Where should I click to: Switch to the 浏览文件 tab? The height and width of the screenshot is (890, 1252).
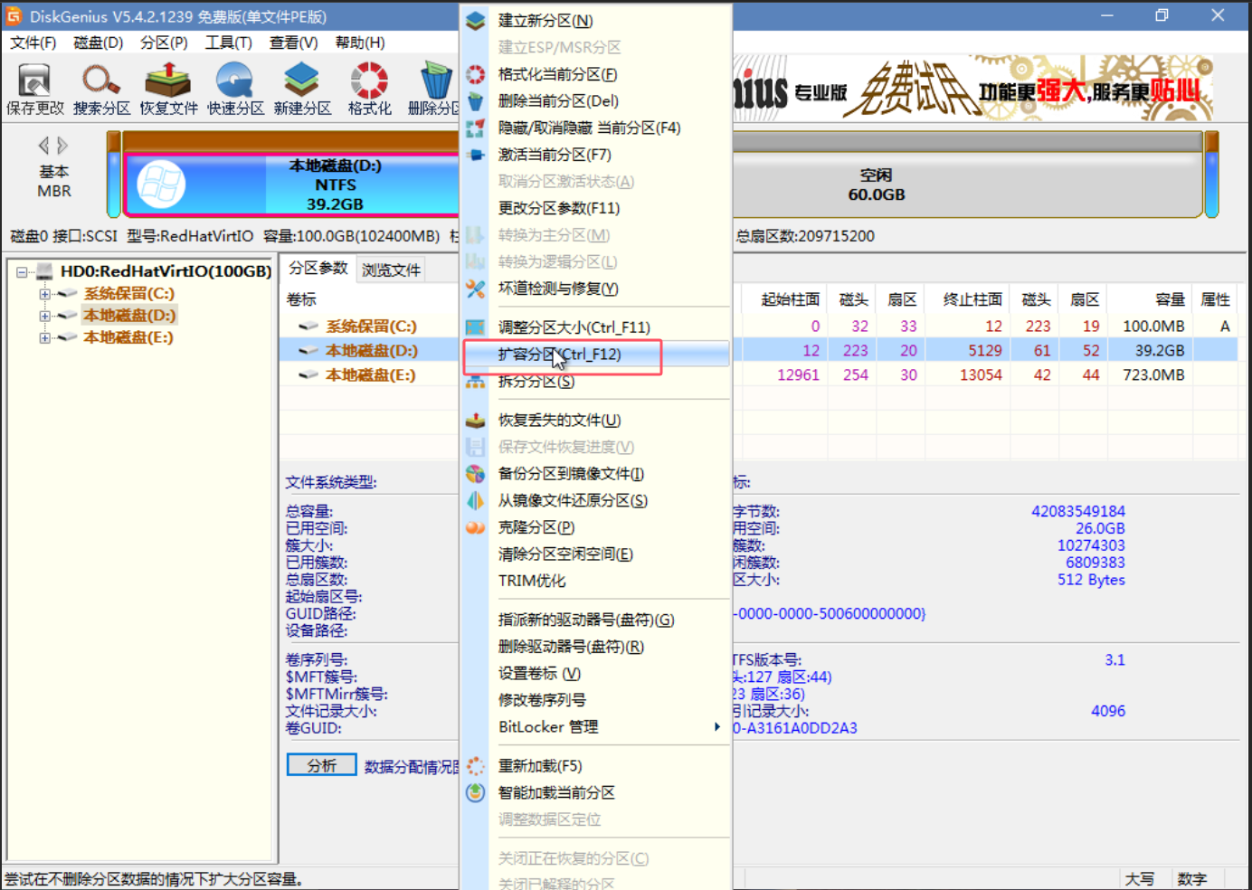pyautogui.click(x=391, y=270)
